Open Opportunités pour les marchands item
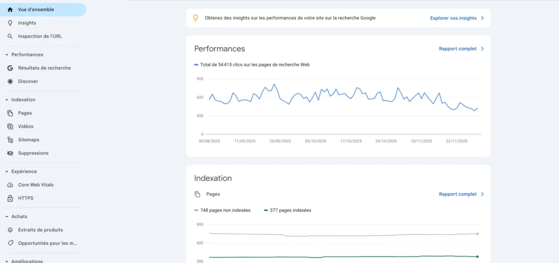 click(47, 243)
